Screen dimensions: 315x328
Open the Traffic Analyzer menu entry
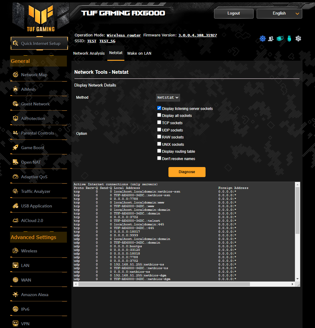click(36, 191)
